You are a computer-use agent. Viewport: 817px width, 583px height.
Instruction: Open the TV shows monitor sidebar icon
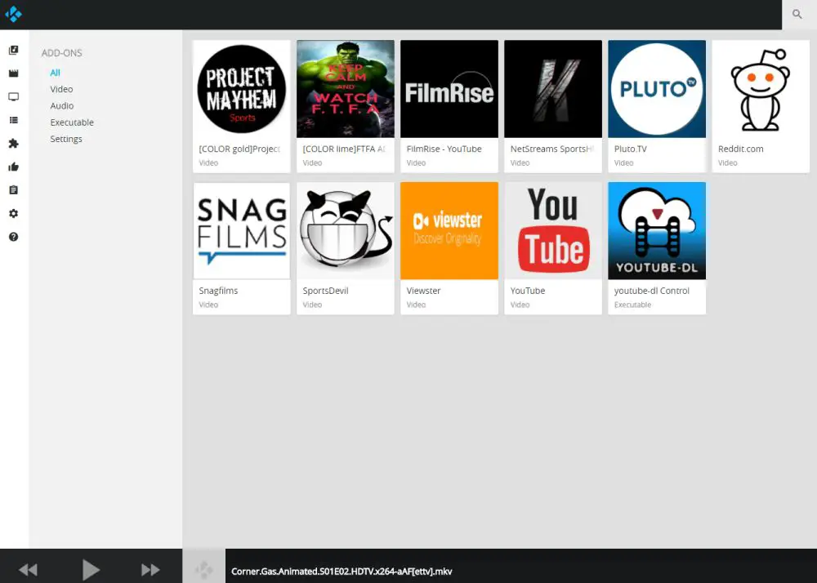point(14,97)
